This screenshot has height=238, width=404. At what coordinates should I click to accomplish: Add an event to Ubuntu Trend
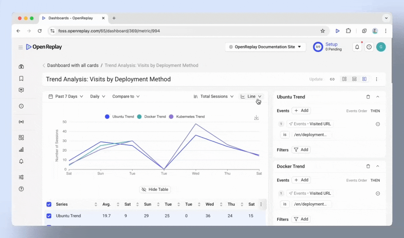click(301, 111)
